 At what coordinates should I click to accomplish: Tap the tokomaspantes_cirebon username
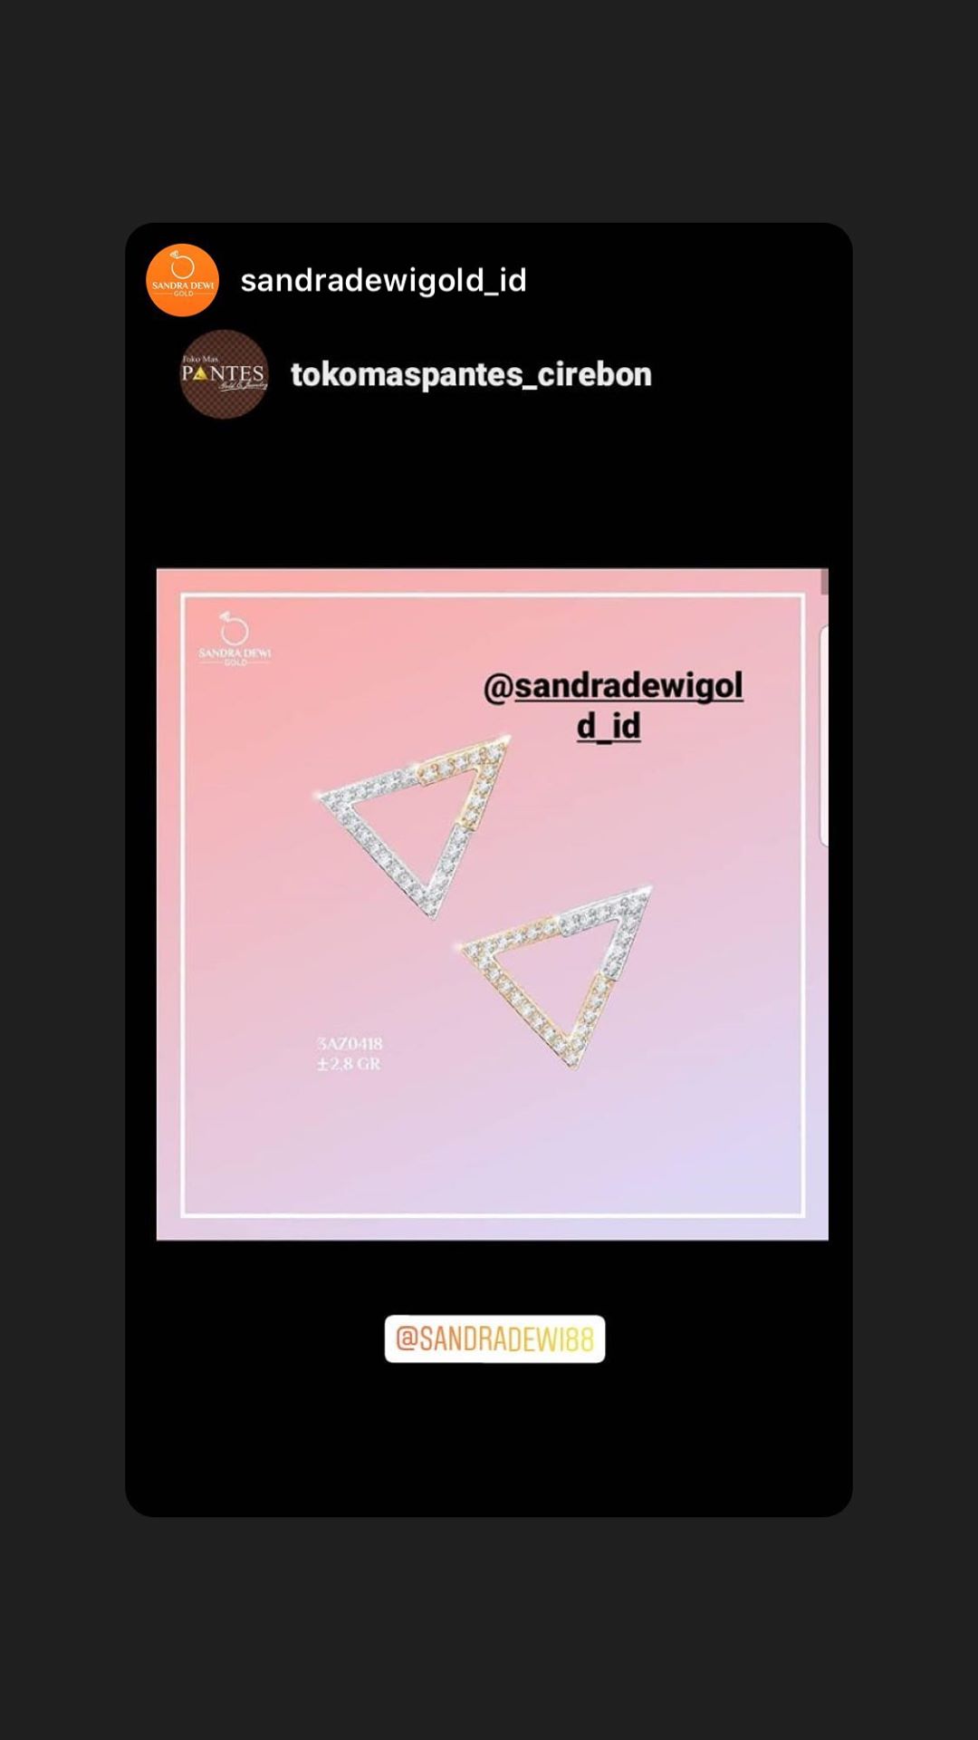(x=471, y=374)
